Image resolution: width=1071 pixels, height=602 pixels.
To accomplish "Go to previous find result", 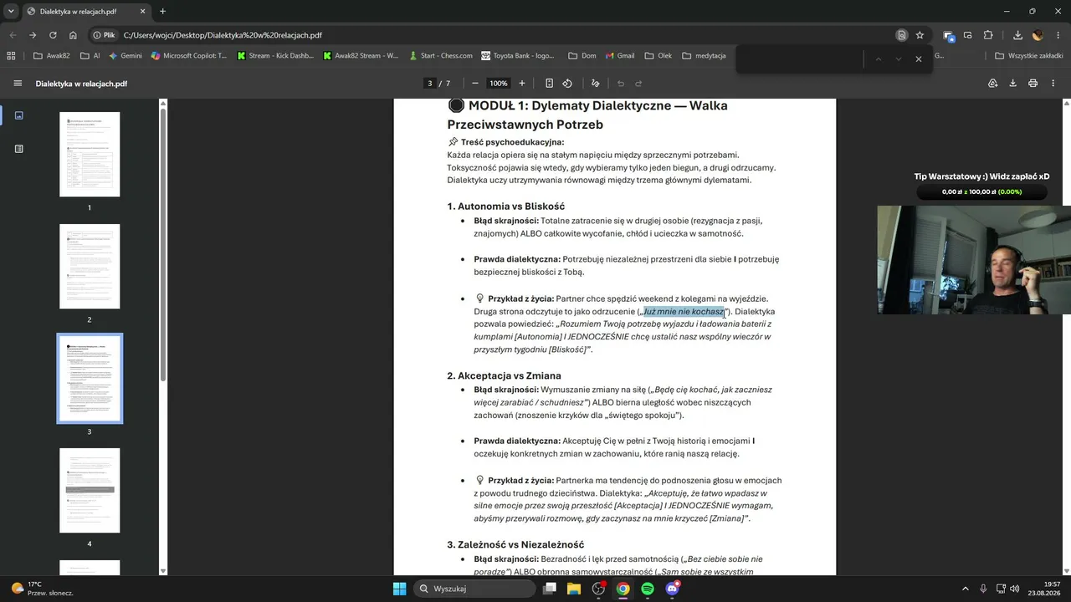I will (878, 59).
